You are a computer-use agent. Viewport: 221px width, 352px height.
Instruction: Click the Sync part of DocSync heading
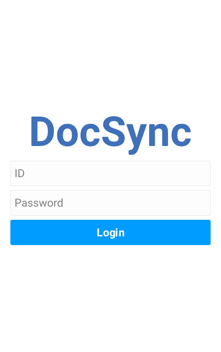pos(146,135)
